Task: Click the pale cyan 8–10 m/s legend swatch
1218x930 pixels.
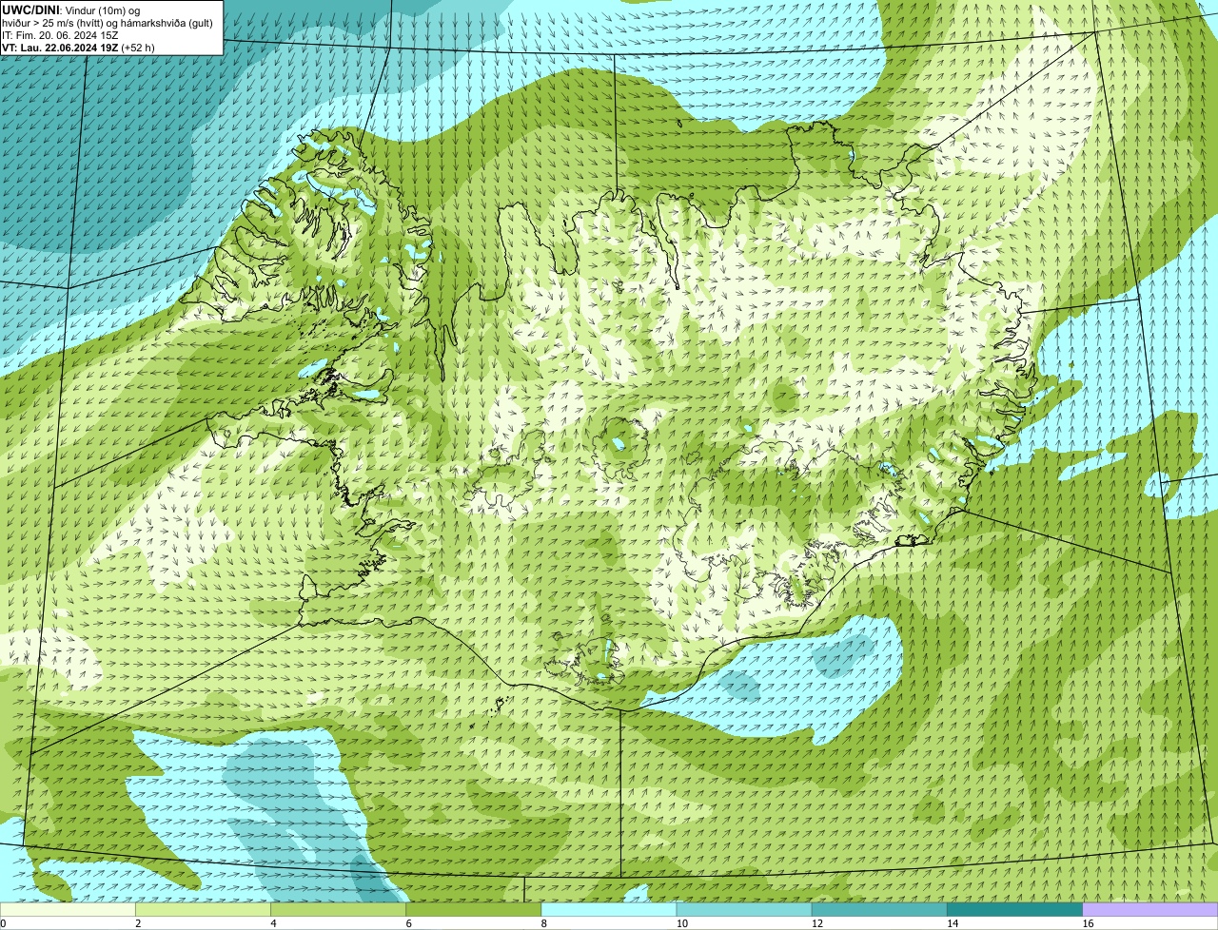Action: pos(609,909)
